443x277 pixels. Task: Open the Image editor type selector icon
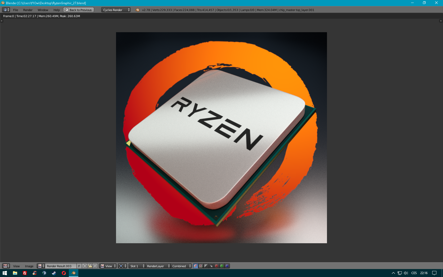[6, 266]
